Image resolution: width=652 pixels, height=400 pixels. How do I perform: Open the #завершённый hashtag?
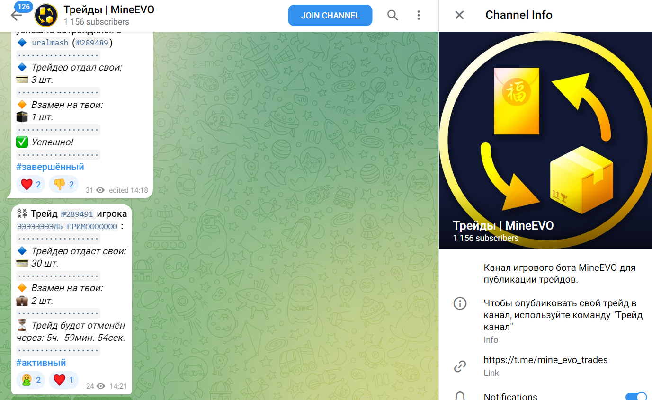click(50, 167)
